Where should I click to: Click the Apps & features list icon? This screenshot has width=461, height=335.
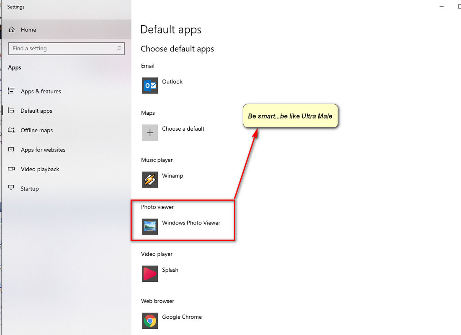[11, 91]
